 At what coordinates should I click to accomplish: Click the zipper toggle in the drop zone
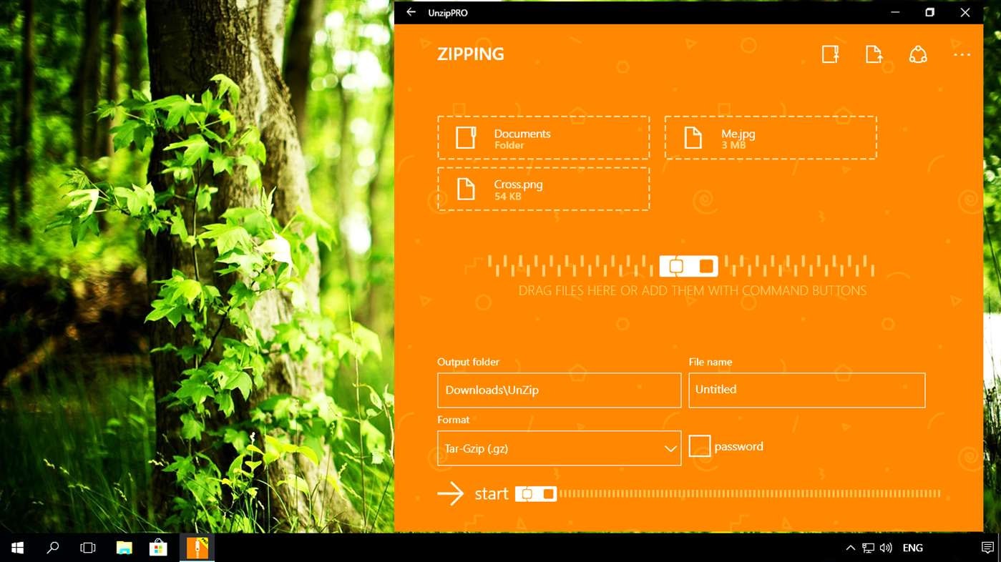click(689, 265)
